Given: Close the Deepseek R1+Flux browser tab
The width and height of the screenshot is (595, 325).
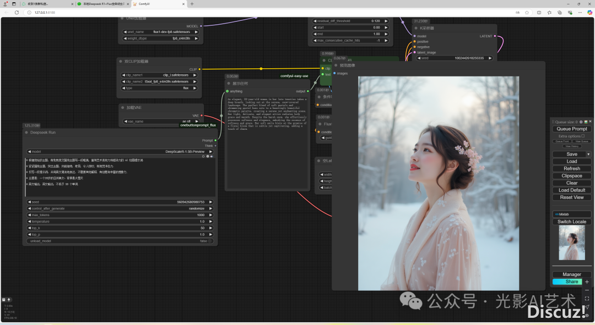Looking at the screenshot, I should pyautogui.click(x=128, y=4).
